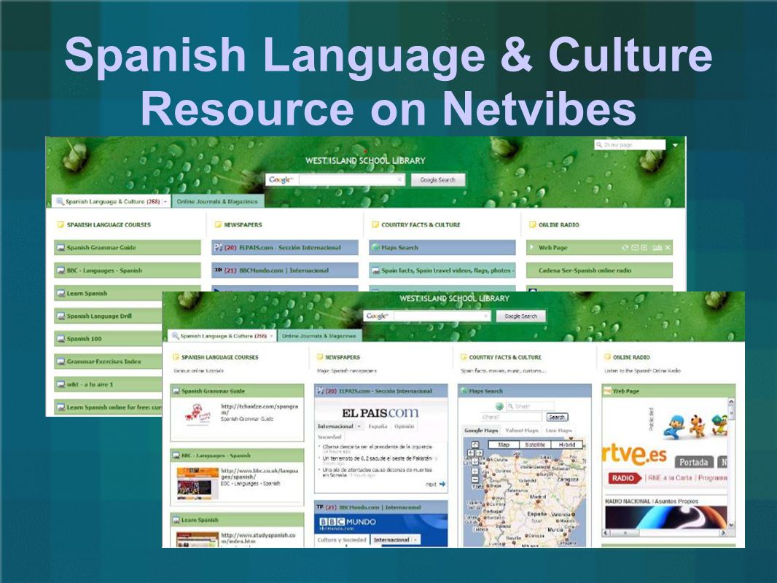Switch to Yahoo! Maps tab
The height and width of the screenshot is (583, 777).
click(521, 431)
